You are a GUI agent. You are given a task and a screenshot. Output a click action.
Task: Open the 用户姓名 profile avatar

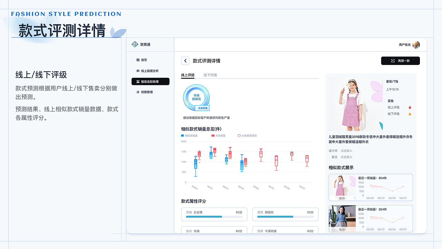click(416, 45)
